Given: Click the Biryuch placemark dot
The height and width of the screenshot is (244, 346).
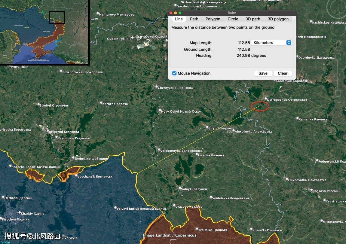Looking at the screenshot, I should point(207,127).
